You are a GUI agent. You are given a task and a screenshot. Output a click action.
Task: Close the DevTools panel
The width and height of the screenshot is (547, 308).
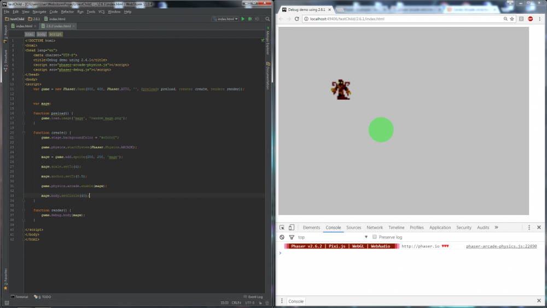539,228
